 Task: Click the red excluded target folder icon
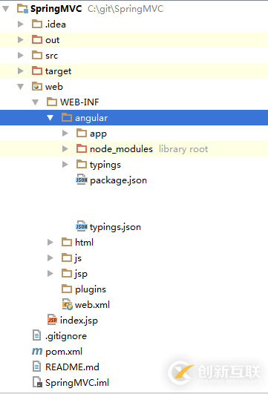coord(37,70)
